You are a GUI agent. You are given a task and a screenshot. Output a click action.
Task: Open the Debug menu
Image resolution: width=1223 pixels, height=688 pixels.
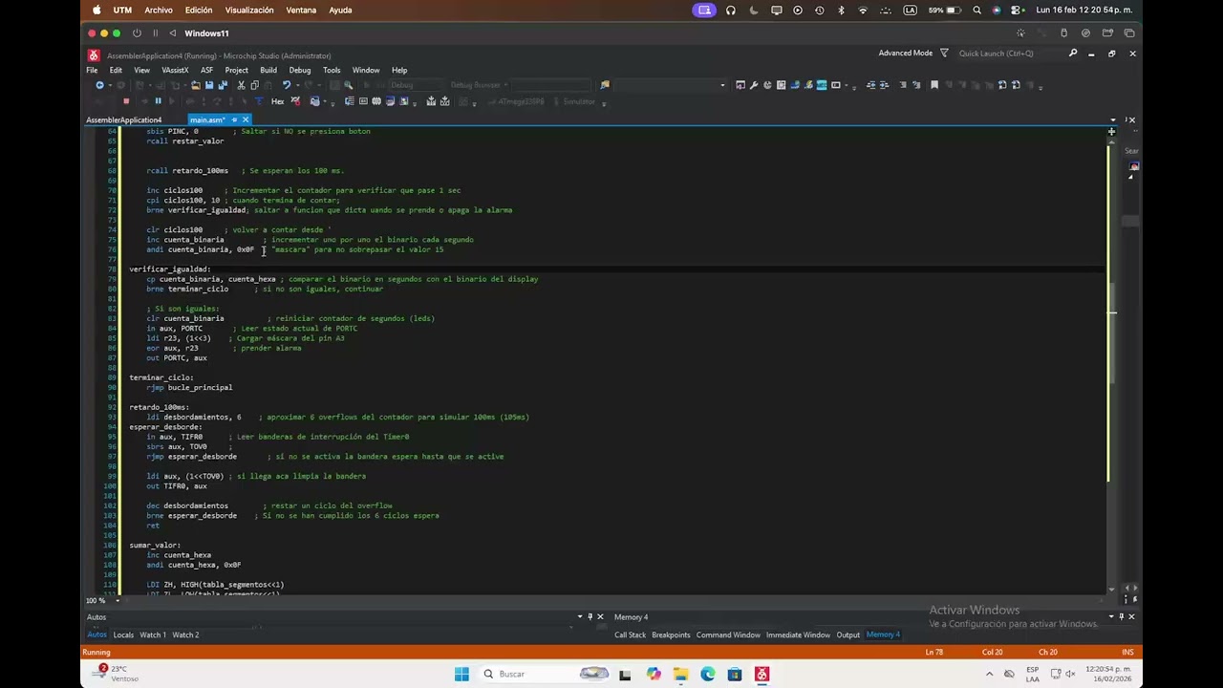(300, 70)
